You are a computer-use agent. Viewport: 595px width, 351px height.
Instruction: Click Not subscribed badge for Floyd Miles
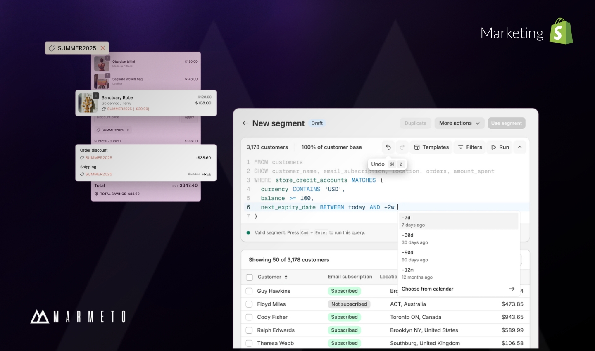pyautogui.click(x=349, y=304)
